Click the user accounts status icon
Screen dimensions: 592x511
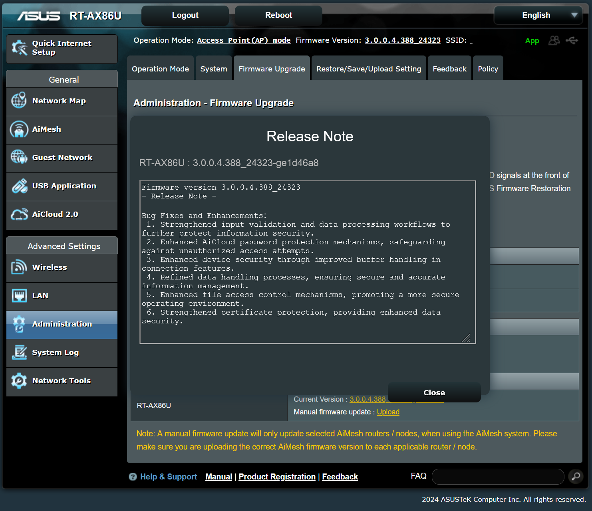(x=554, y=40)
